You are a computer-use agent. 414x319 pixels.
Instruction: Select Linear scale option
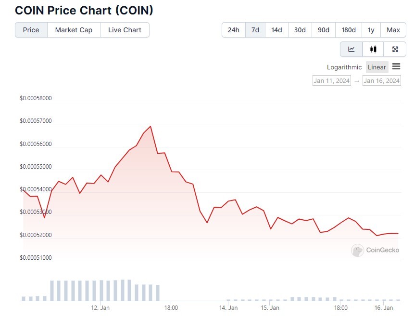click(x=377, y=67)
